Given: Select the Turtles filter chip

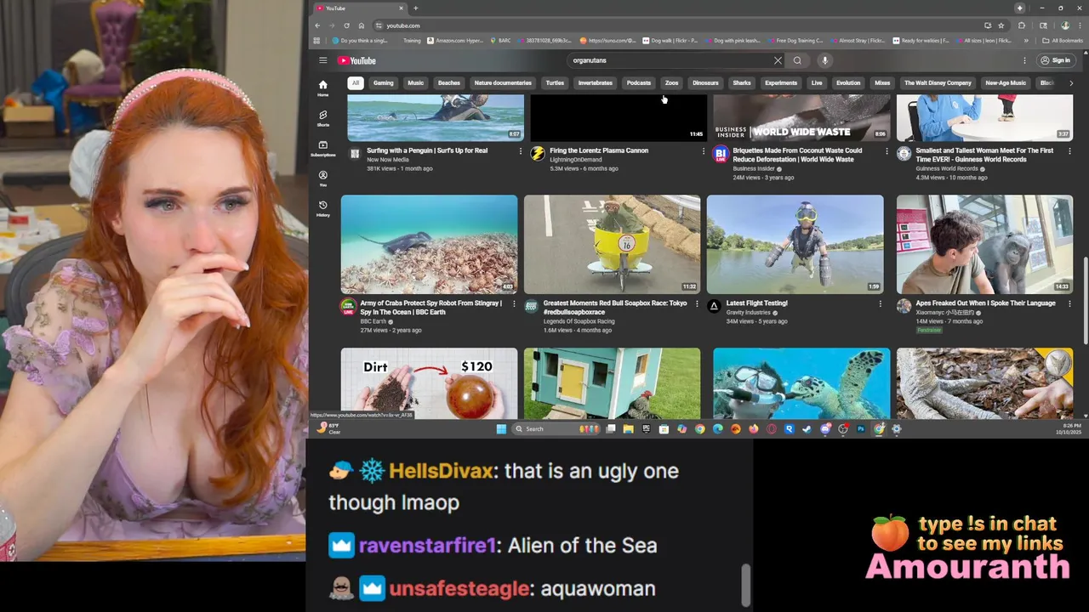Looking at the screenshot, I should point(555,83).
